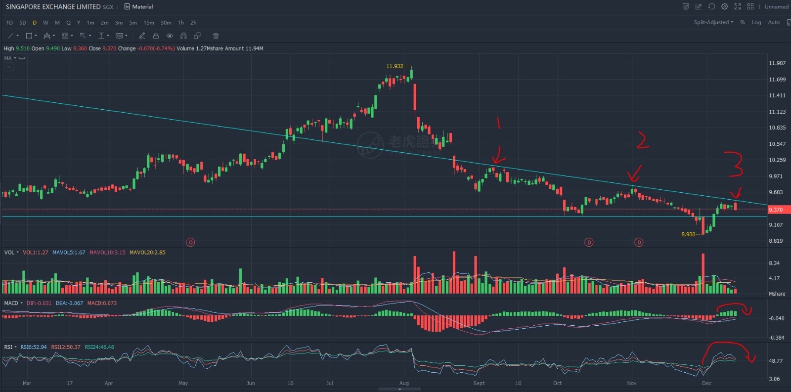Switch to 1h interval
Image resolution: width=791 pixels, height=392 pixels.
(x=181, y=23)
